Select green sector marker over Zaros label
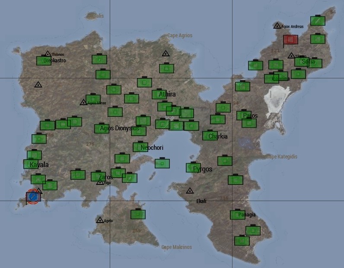The height and width of the screenshot is (268, 344). coord(98,176)
